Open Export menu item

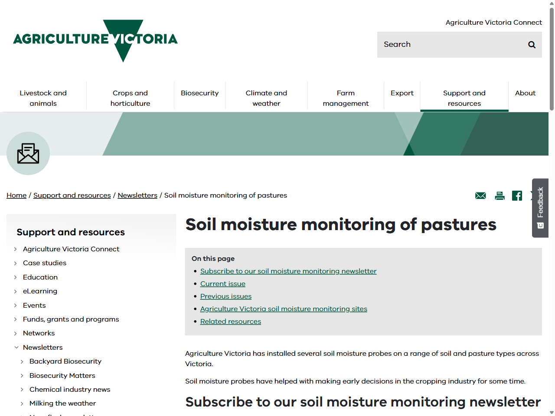coord(402,93)
